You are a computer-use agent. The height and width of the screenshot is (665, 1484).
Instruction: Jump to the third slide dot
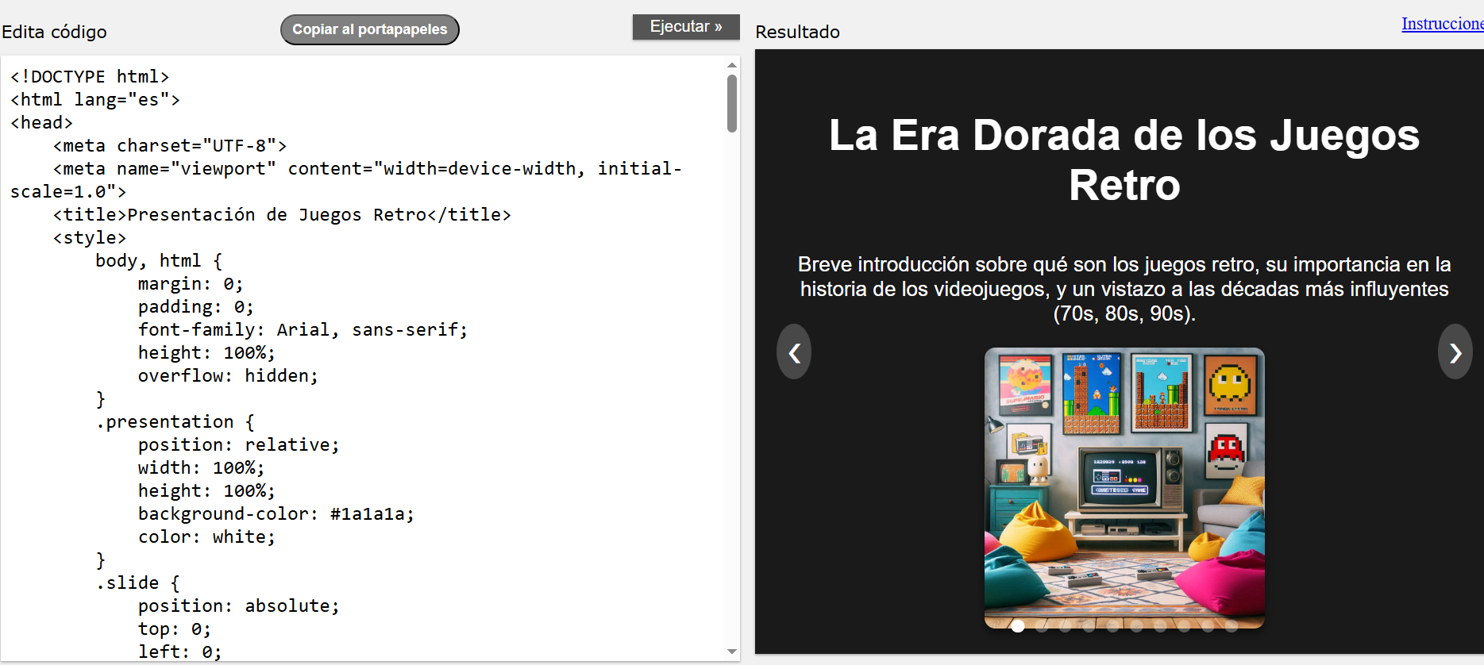coord(1065,626)
